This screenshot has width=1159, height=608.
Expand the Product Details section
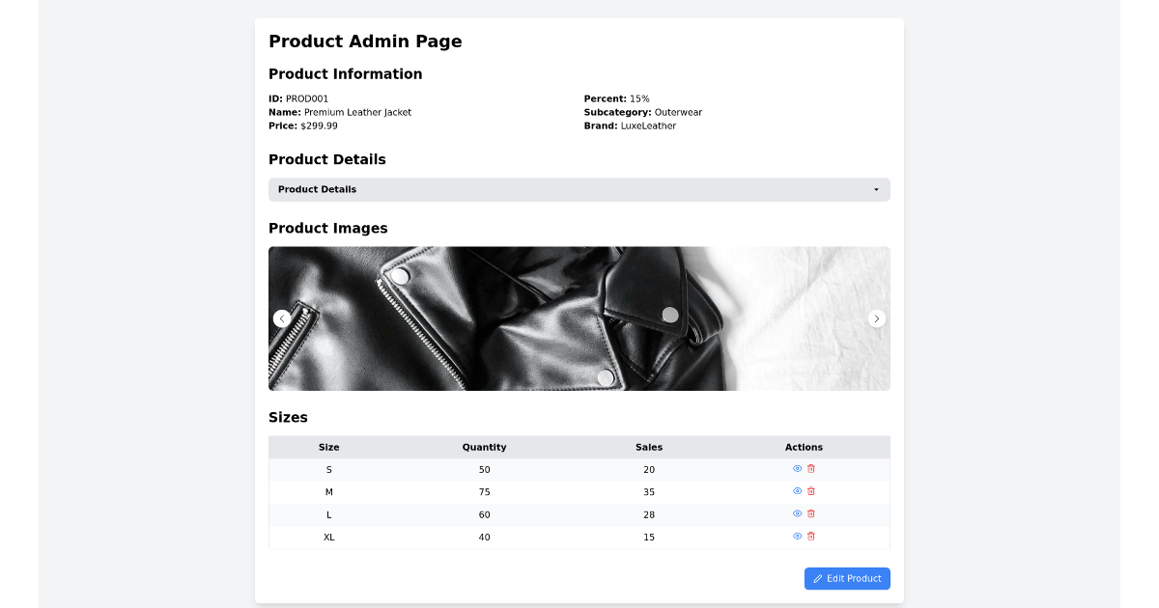(x=579, y=189)
